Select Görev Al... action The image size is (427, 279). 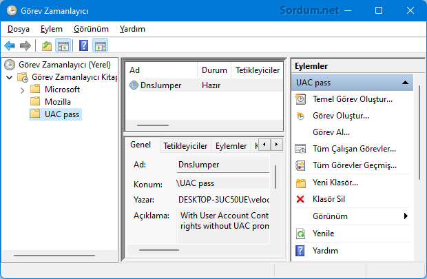tap(331, 132)
